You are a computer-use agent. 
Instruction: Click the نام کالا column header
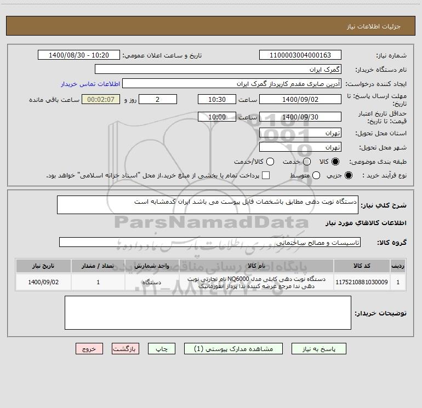coord(256,266)
